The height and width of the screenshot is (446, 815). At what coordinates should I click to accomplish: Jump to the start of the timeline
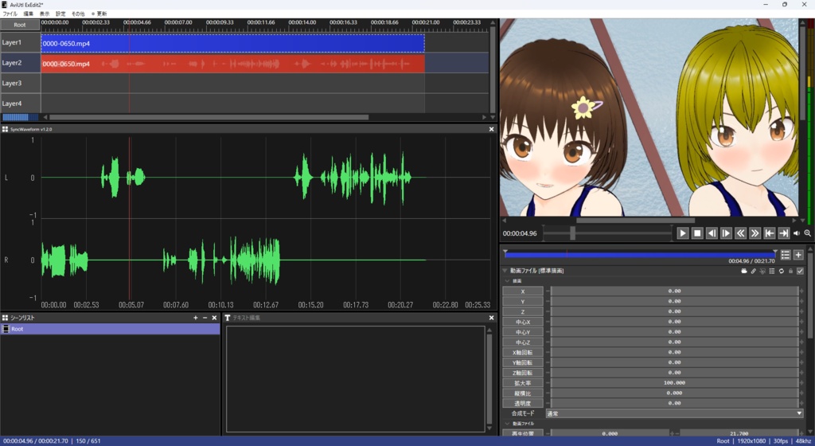pos(770,233)
